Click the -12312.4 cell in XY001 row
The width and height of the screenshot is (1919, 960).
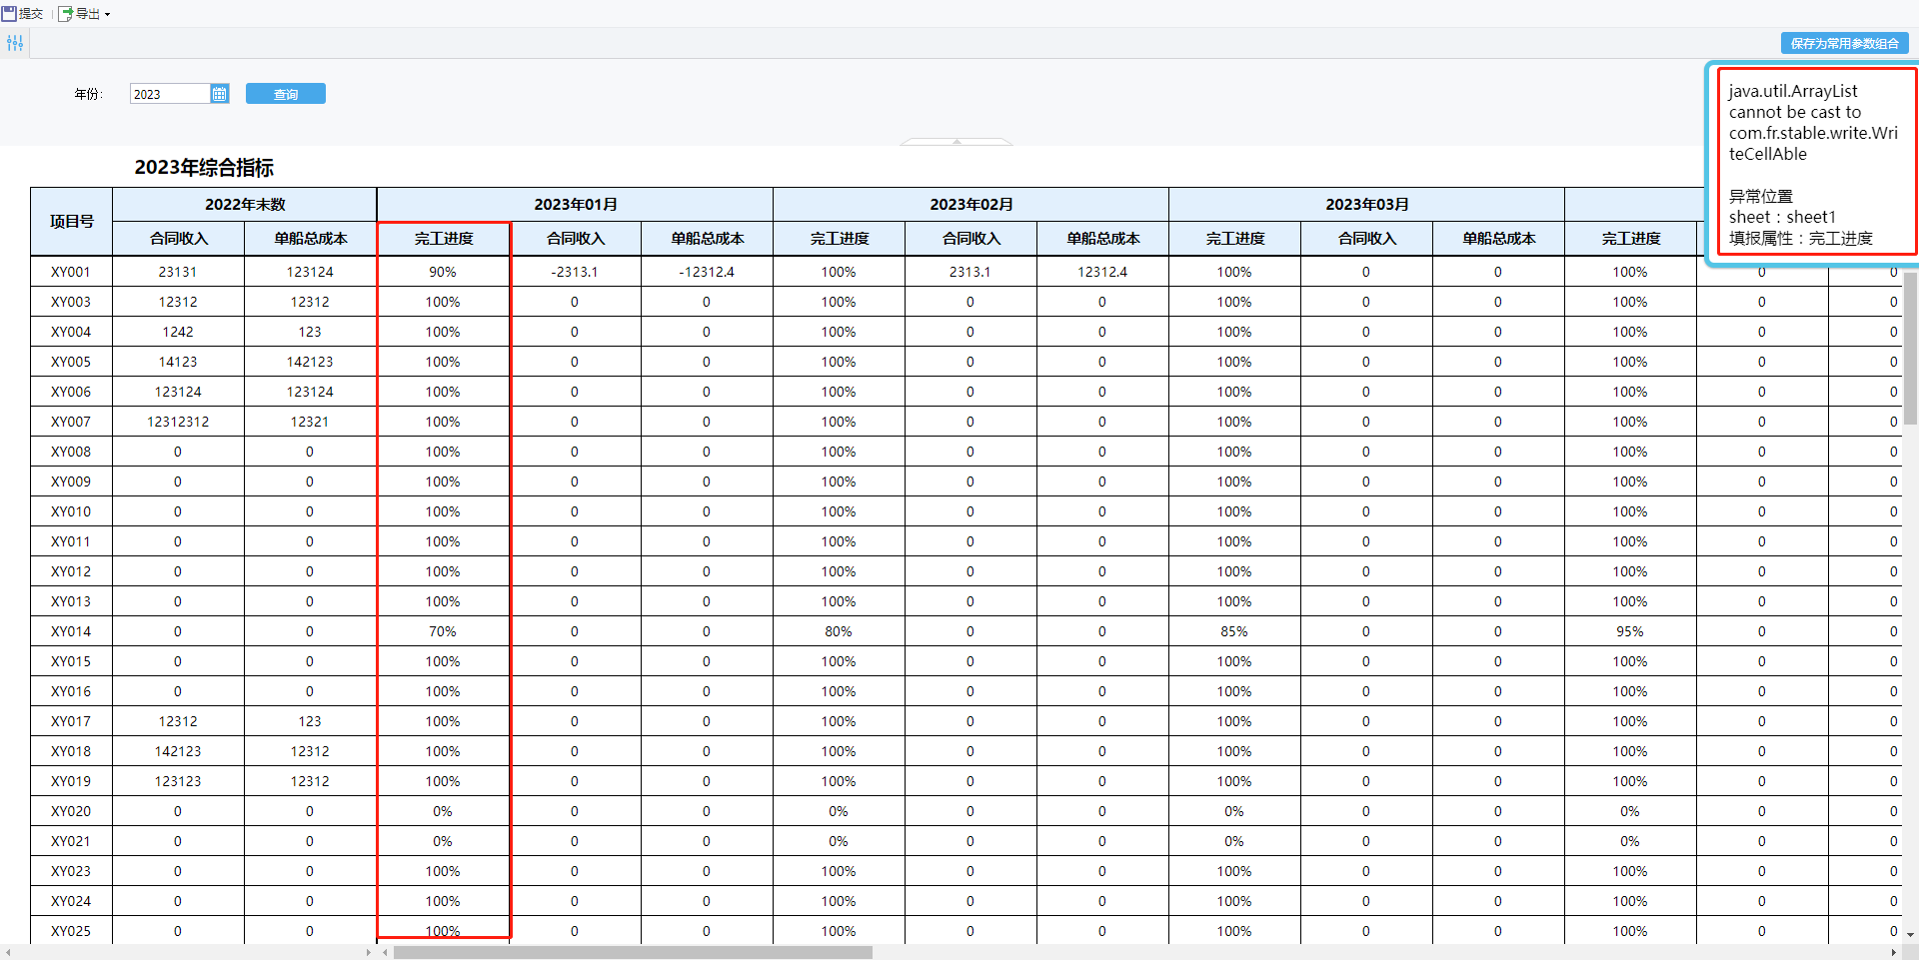pos(707,272)
